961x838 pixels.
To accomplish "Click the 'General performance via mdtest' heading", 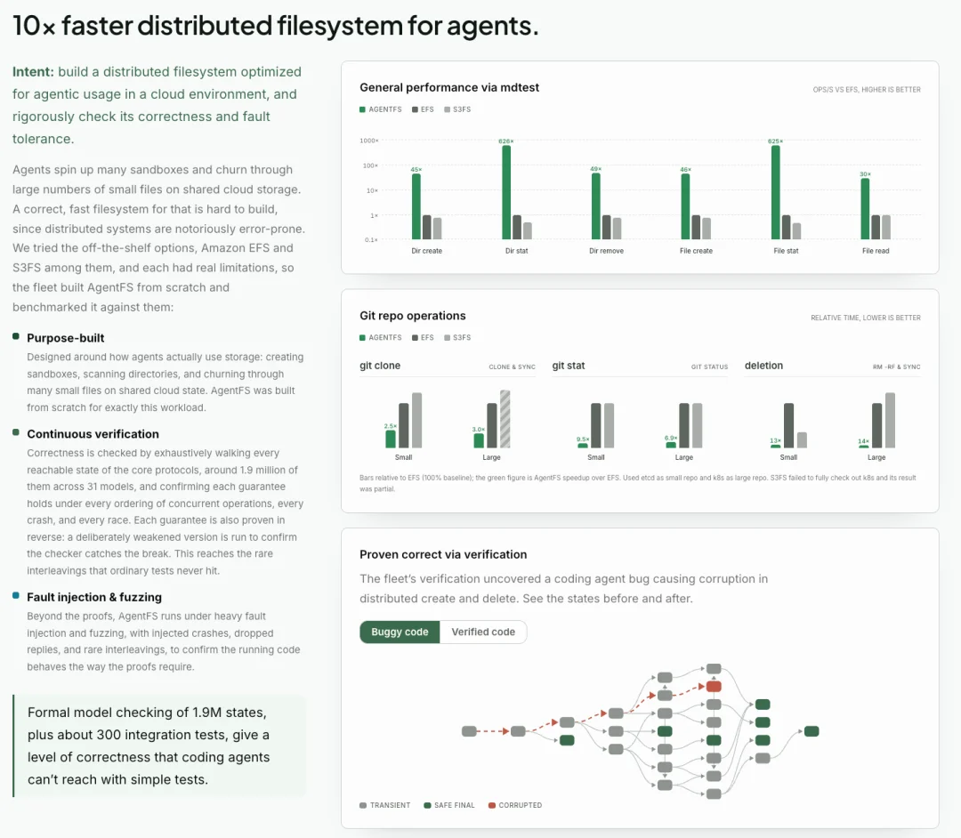I will 449,87.
